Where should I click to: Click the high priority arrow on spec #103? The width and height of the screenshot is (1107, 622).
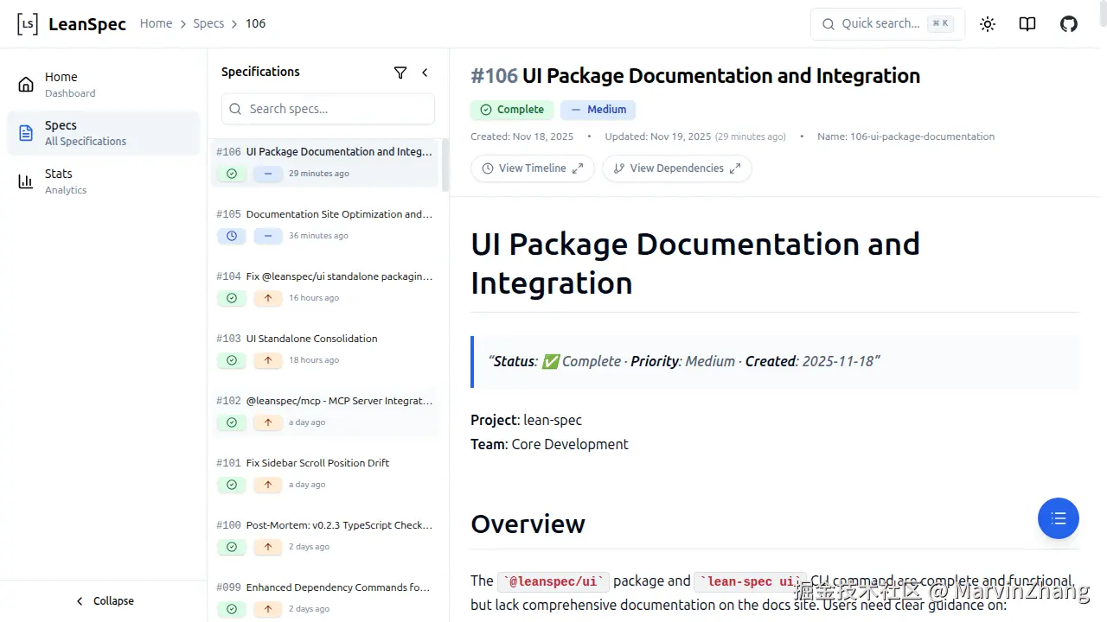point(268,360)
